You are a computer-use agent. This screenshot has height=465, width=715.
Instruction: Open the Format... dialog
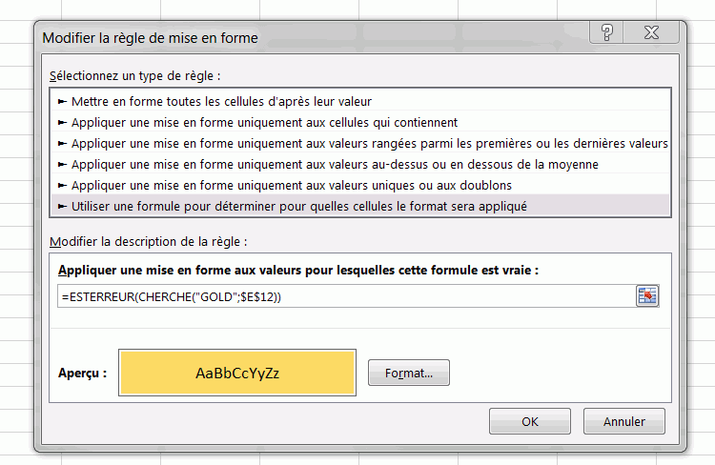point(408,374)
